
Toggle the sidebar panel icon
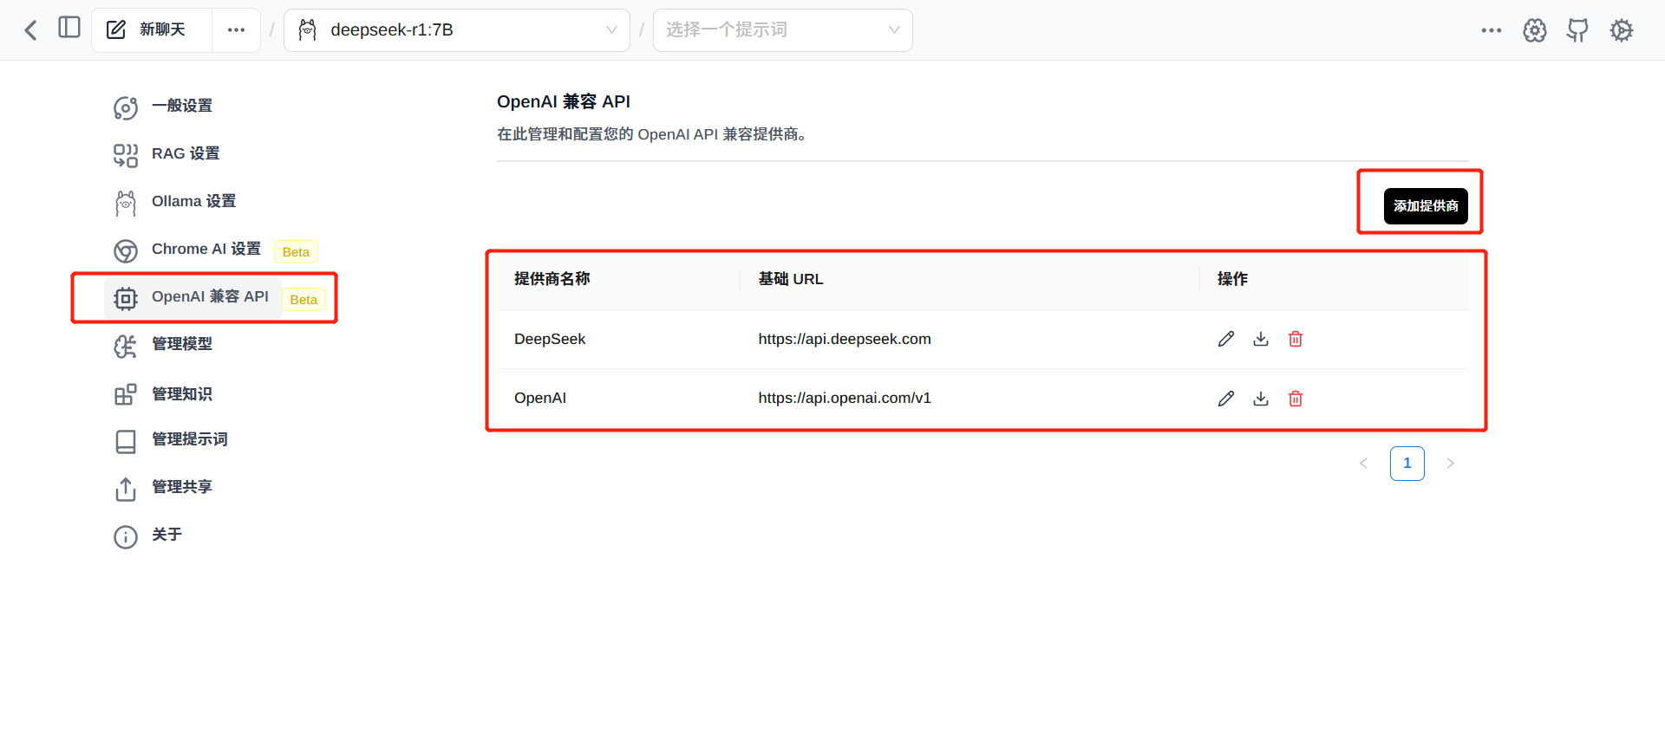[69, 28]
